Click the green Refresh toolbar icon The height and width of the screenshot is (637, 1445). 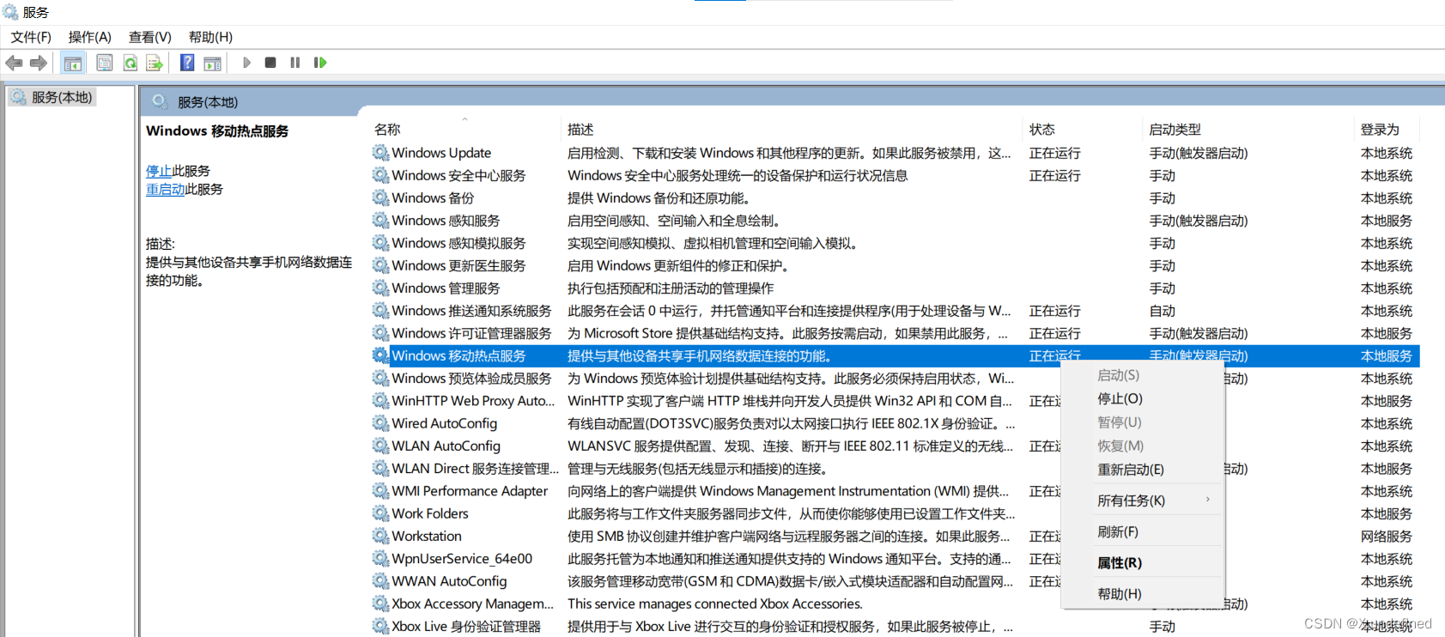[x=131, y=63]
